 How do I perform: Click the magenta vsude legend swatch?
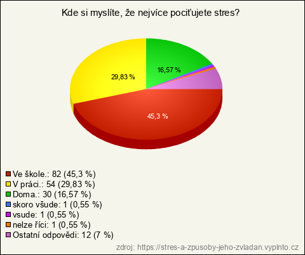click(8, 214)
